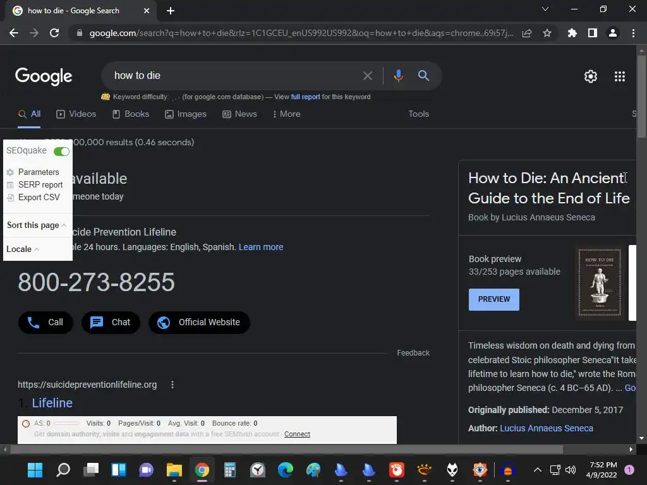Click SEOquake Export CSV option
Screen dimensions: 647x485
39,198
